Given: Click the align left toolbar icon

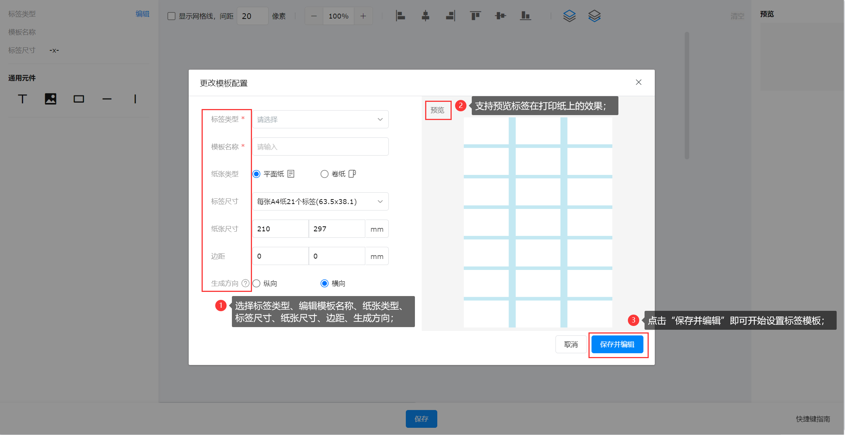Looking at the screenshot, I should (x=400, y=16).
